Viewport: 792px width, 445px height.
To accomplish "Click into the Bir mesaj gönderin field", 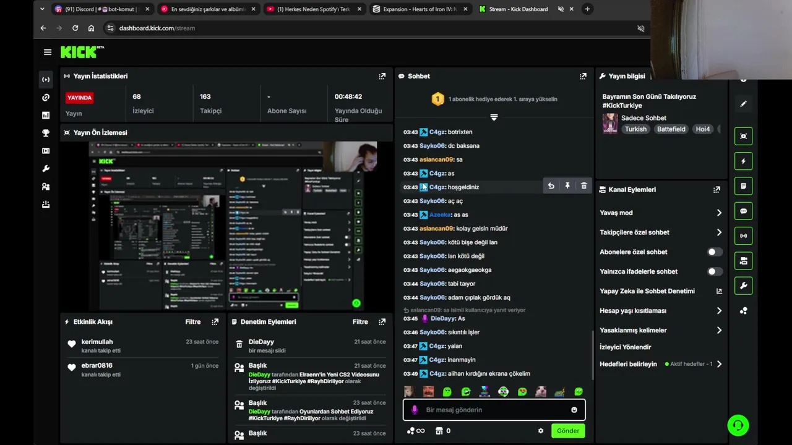I will [x=494, y=410].
